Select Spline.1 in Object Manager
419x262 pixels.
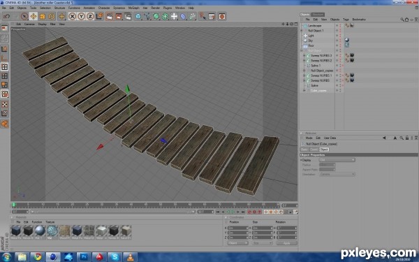316,66
